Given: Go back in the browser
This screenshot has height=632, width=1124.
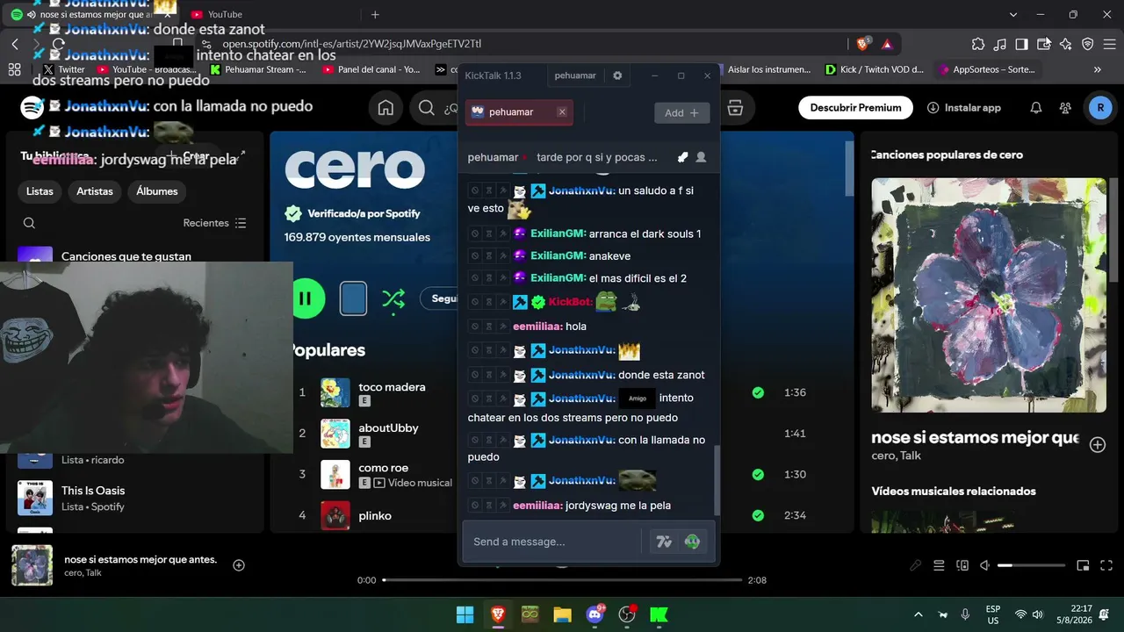Looking at the screenshot, I should pyautogui.click(x=15, y=44).
